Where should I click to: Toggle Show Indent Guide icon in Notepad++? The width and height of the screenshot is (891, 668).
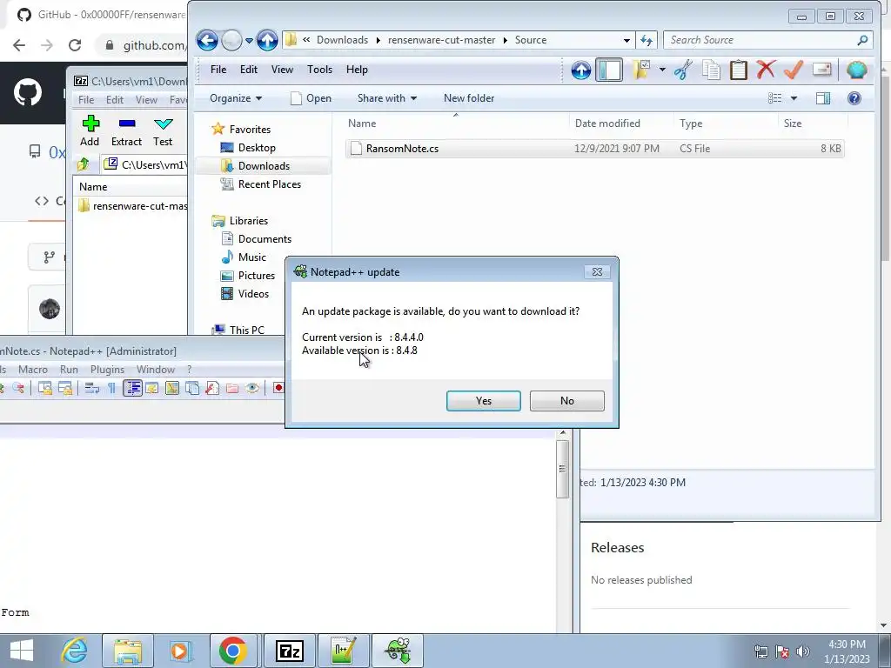pos(132,388)
